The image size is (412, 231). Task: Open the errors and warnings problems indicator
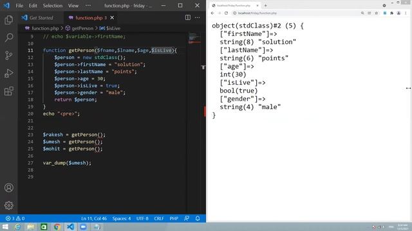(x=15, y=218)
